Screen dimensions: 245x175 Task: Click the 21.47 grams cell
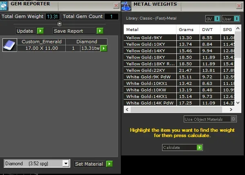click(x=188, y=71)
